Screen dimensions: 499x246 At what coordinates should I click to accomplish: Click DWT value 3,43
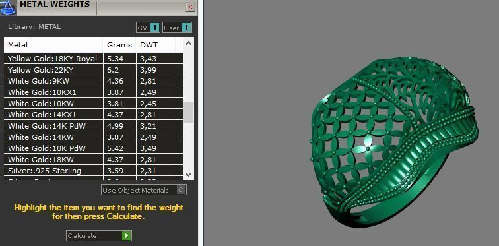[x=148, y=59]
